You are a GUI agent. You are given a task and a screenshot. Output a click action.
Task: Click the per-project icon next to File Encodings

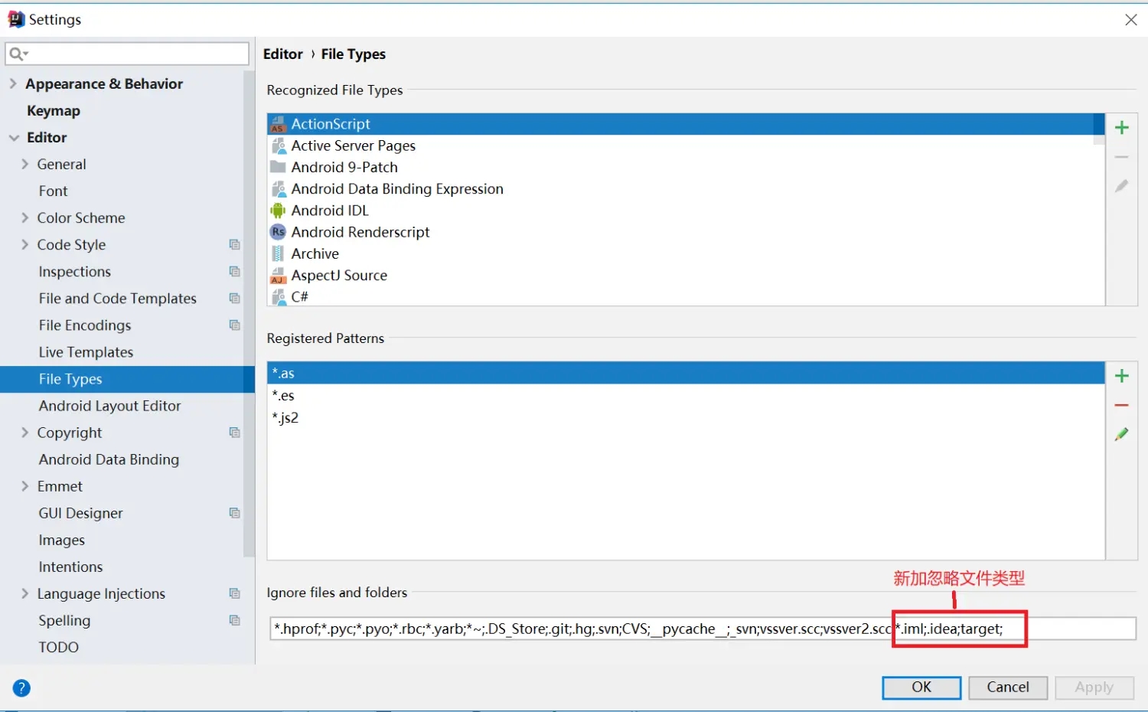[235, 325]
